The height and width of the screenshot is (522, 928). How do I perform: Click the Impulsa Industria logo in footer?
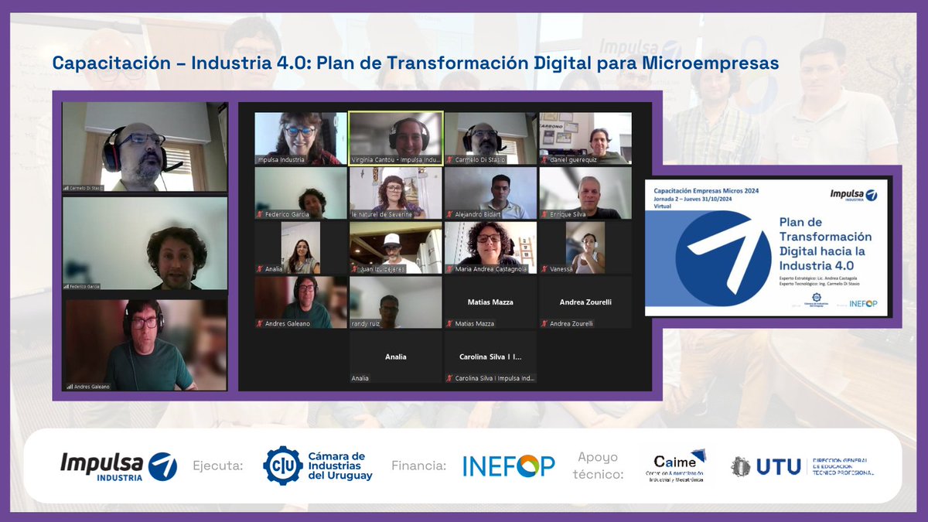click(x=118, y=466)
